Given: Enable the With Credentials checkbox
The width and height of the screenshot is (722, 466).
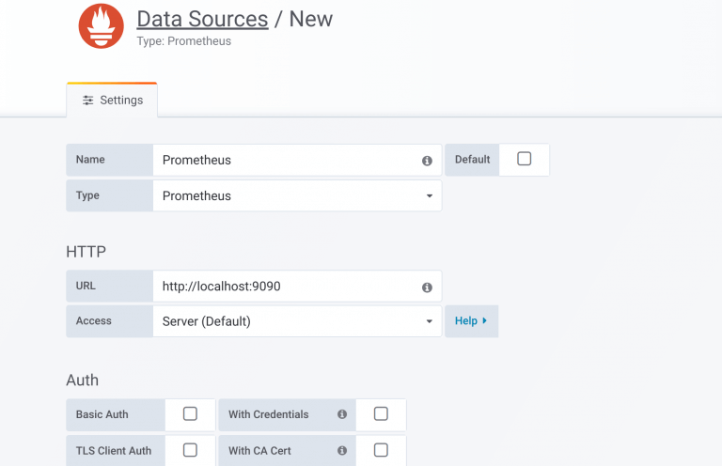Looking at the screenshot, I should pos(381,413).
